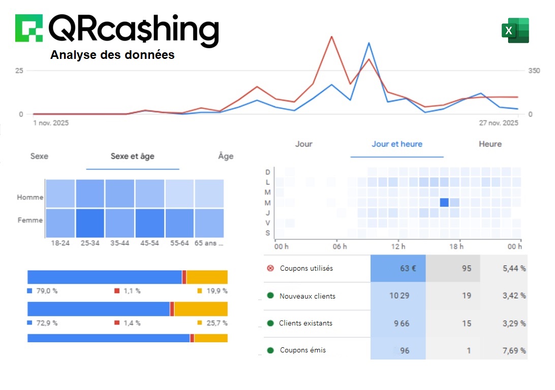Click the Homme 18-24 heatmap cell

tap(60, 193)
